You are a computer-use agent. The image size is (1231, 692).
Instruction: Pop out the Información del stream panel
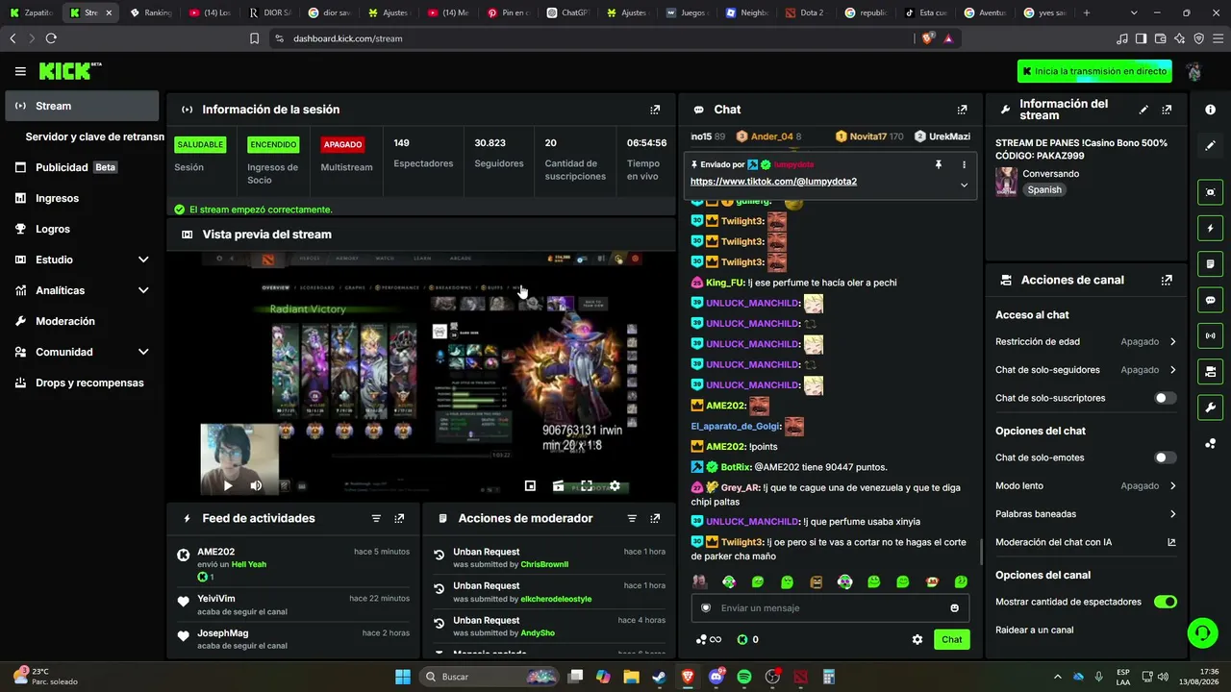click(1167, 110)
